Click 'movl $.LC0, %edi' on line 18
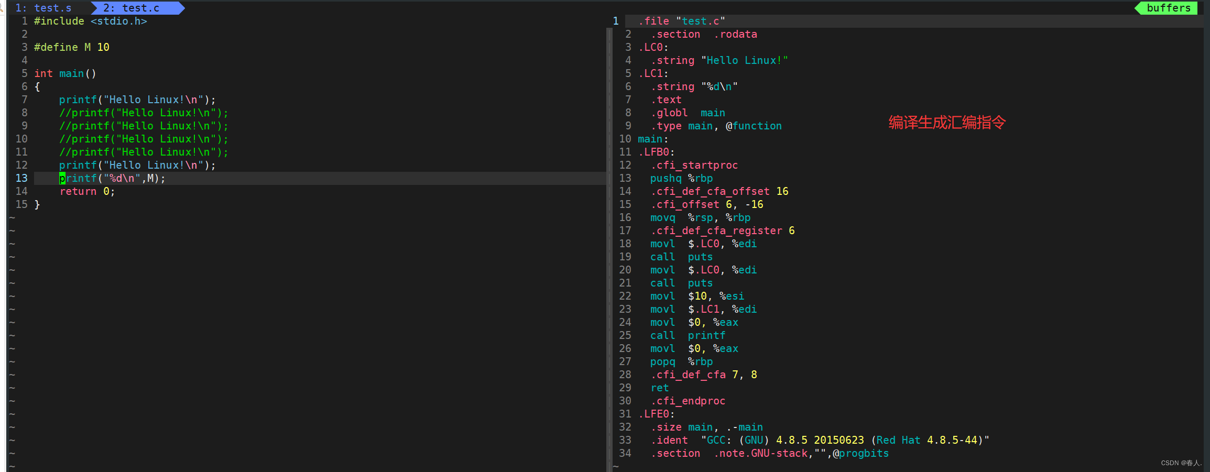Screen dimensions: 1210x472 coord(704,244)
